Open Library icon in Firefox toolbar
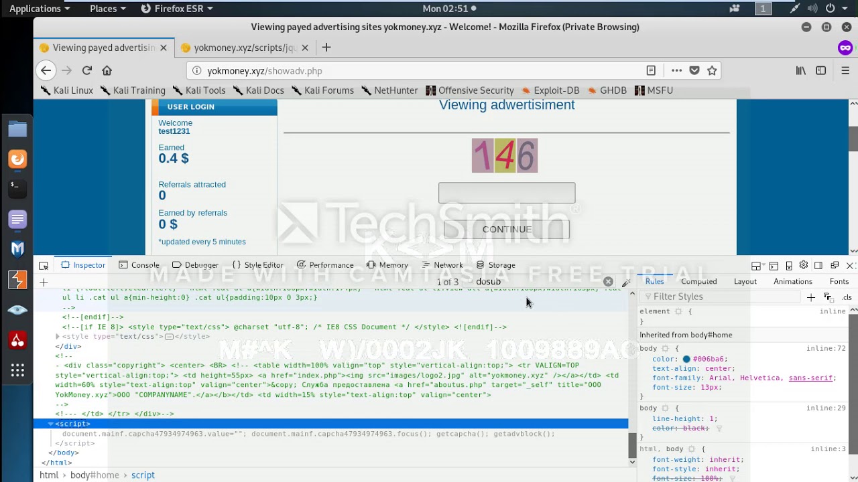The width and height of the screenshot is (858, 482). click(801, 70)
